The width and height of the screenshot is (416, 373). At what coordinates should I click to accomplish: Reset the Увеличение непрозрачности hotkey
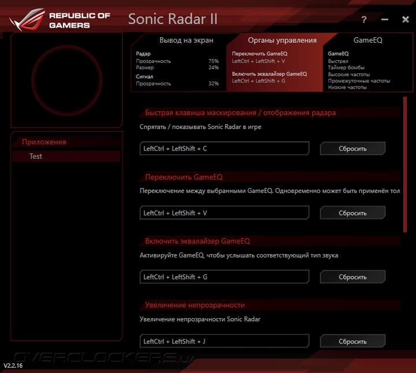(352, 341)
